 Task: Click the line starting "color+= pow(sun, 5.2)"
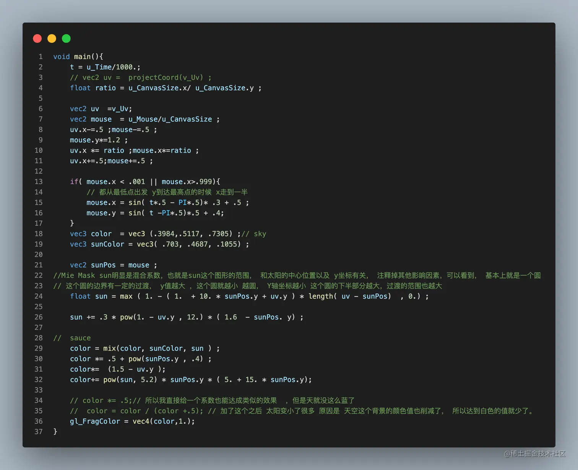click(191, 380)
